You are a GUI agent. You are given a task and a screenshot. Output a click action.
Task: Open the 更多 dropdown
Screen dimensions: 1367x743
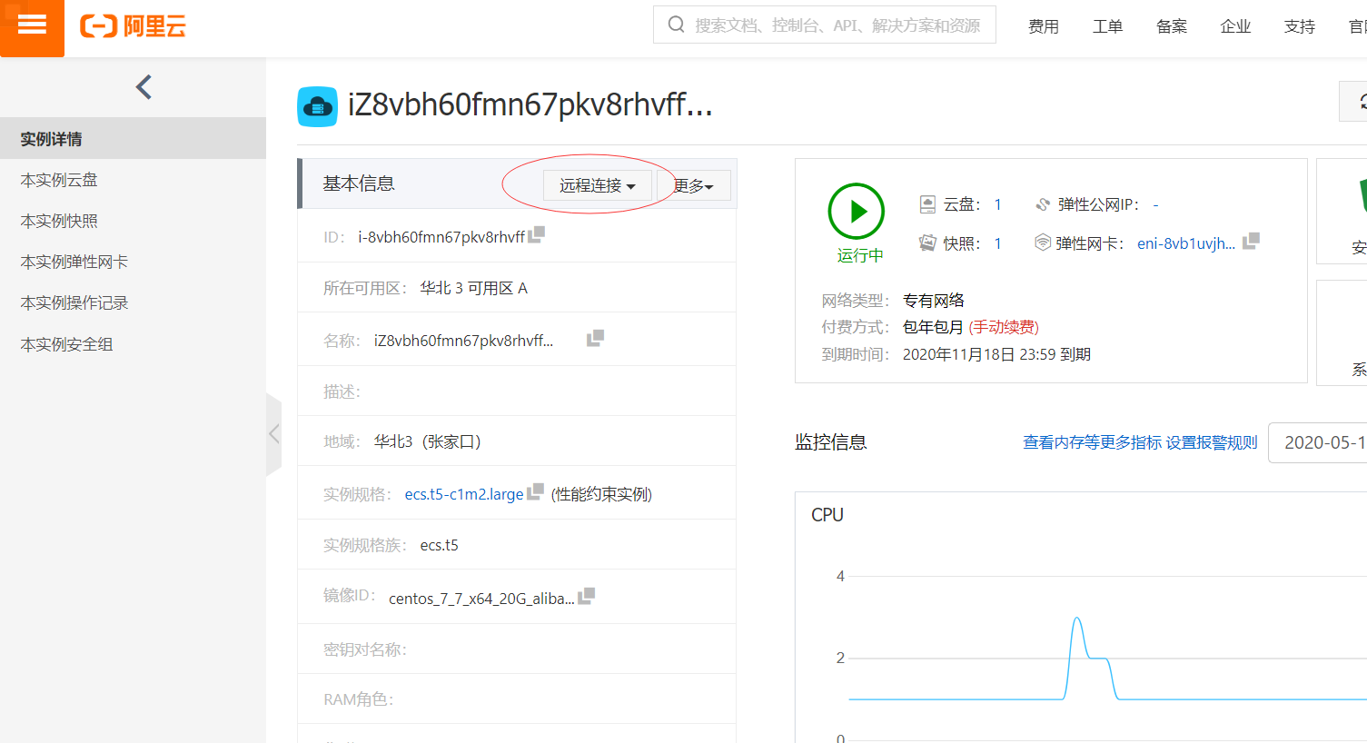694,185
